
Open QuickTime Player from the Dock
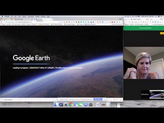(x=61, y=105)
